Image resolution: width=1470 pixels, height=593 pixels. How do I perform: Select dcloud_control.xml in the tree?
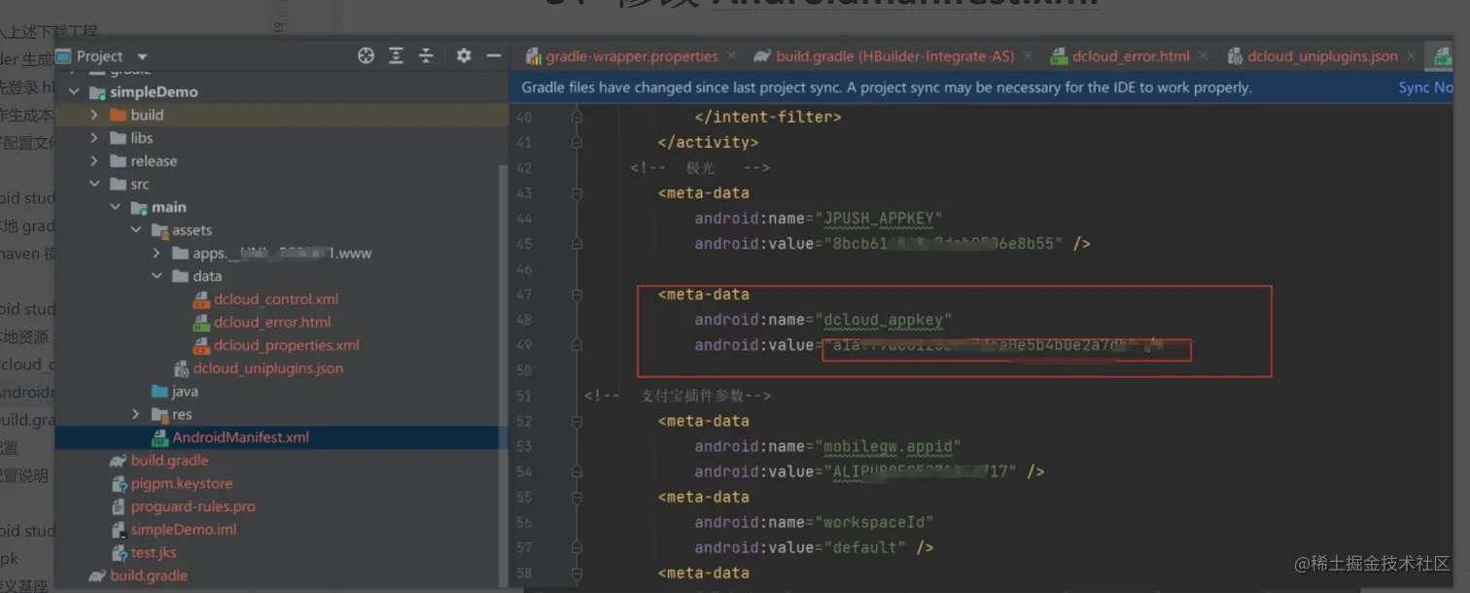[276, 299]
